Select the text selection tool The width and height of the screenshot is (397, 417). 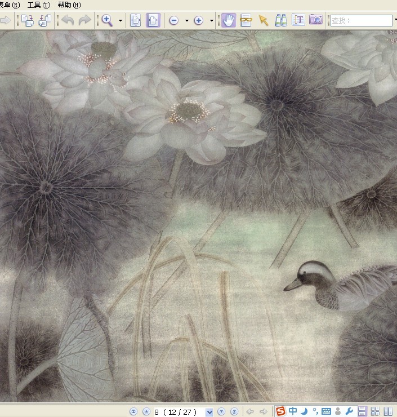pos(298,20)
